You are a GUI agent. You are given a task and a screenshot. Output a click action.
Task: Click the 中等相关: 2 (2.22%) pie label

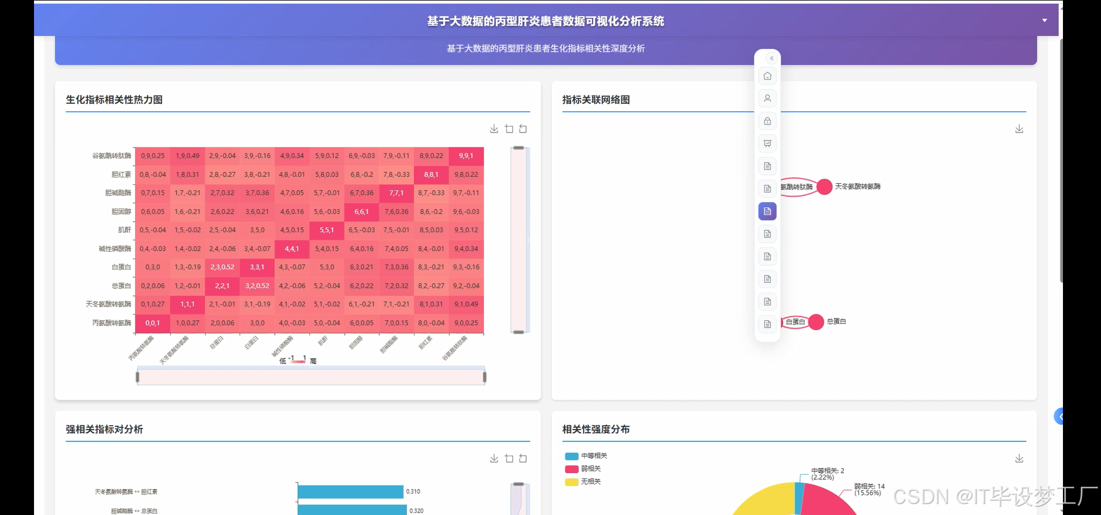click(828, 474)
